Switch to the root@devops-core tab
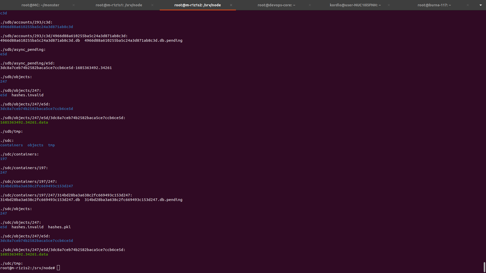This screenshot has height=273, width=486. click(276, 5)
